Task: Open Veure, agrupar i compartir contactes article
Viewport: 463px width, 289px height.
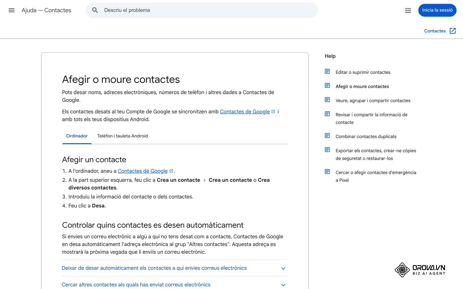Action: pyautogui.click(x=373, y=101)
